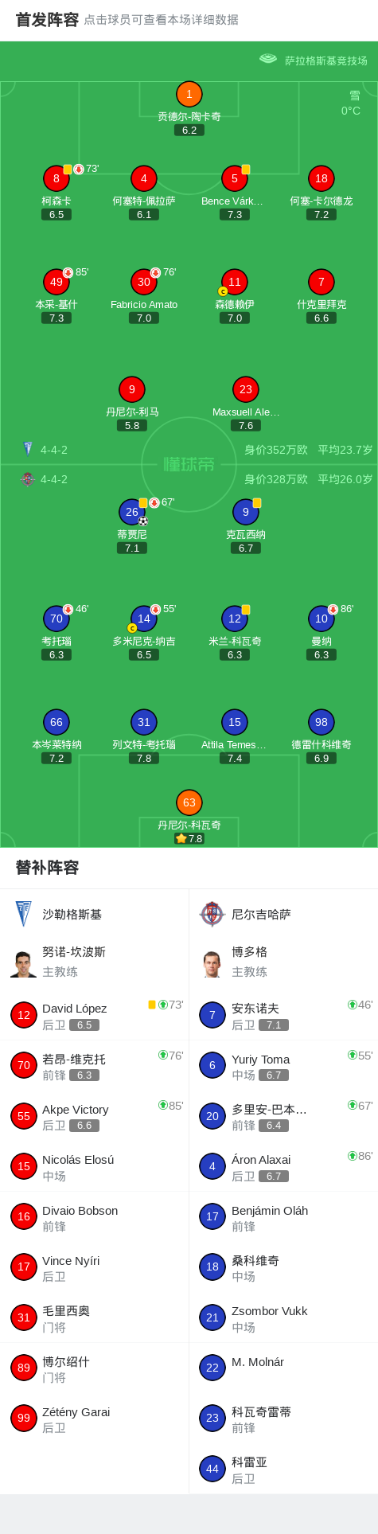Open stats for player 8 柯森卡
This screenshot has height=1534, width=378.
[x=57, y=179]
